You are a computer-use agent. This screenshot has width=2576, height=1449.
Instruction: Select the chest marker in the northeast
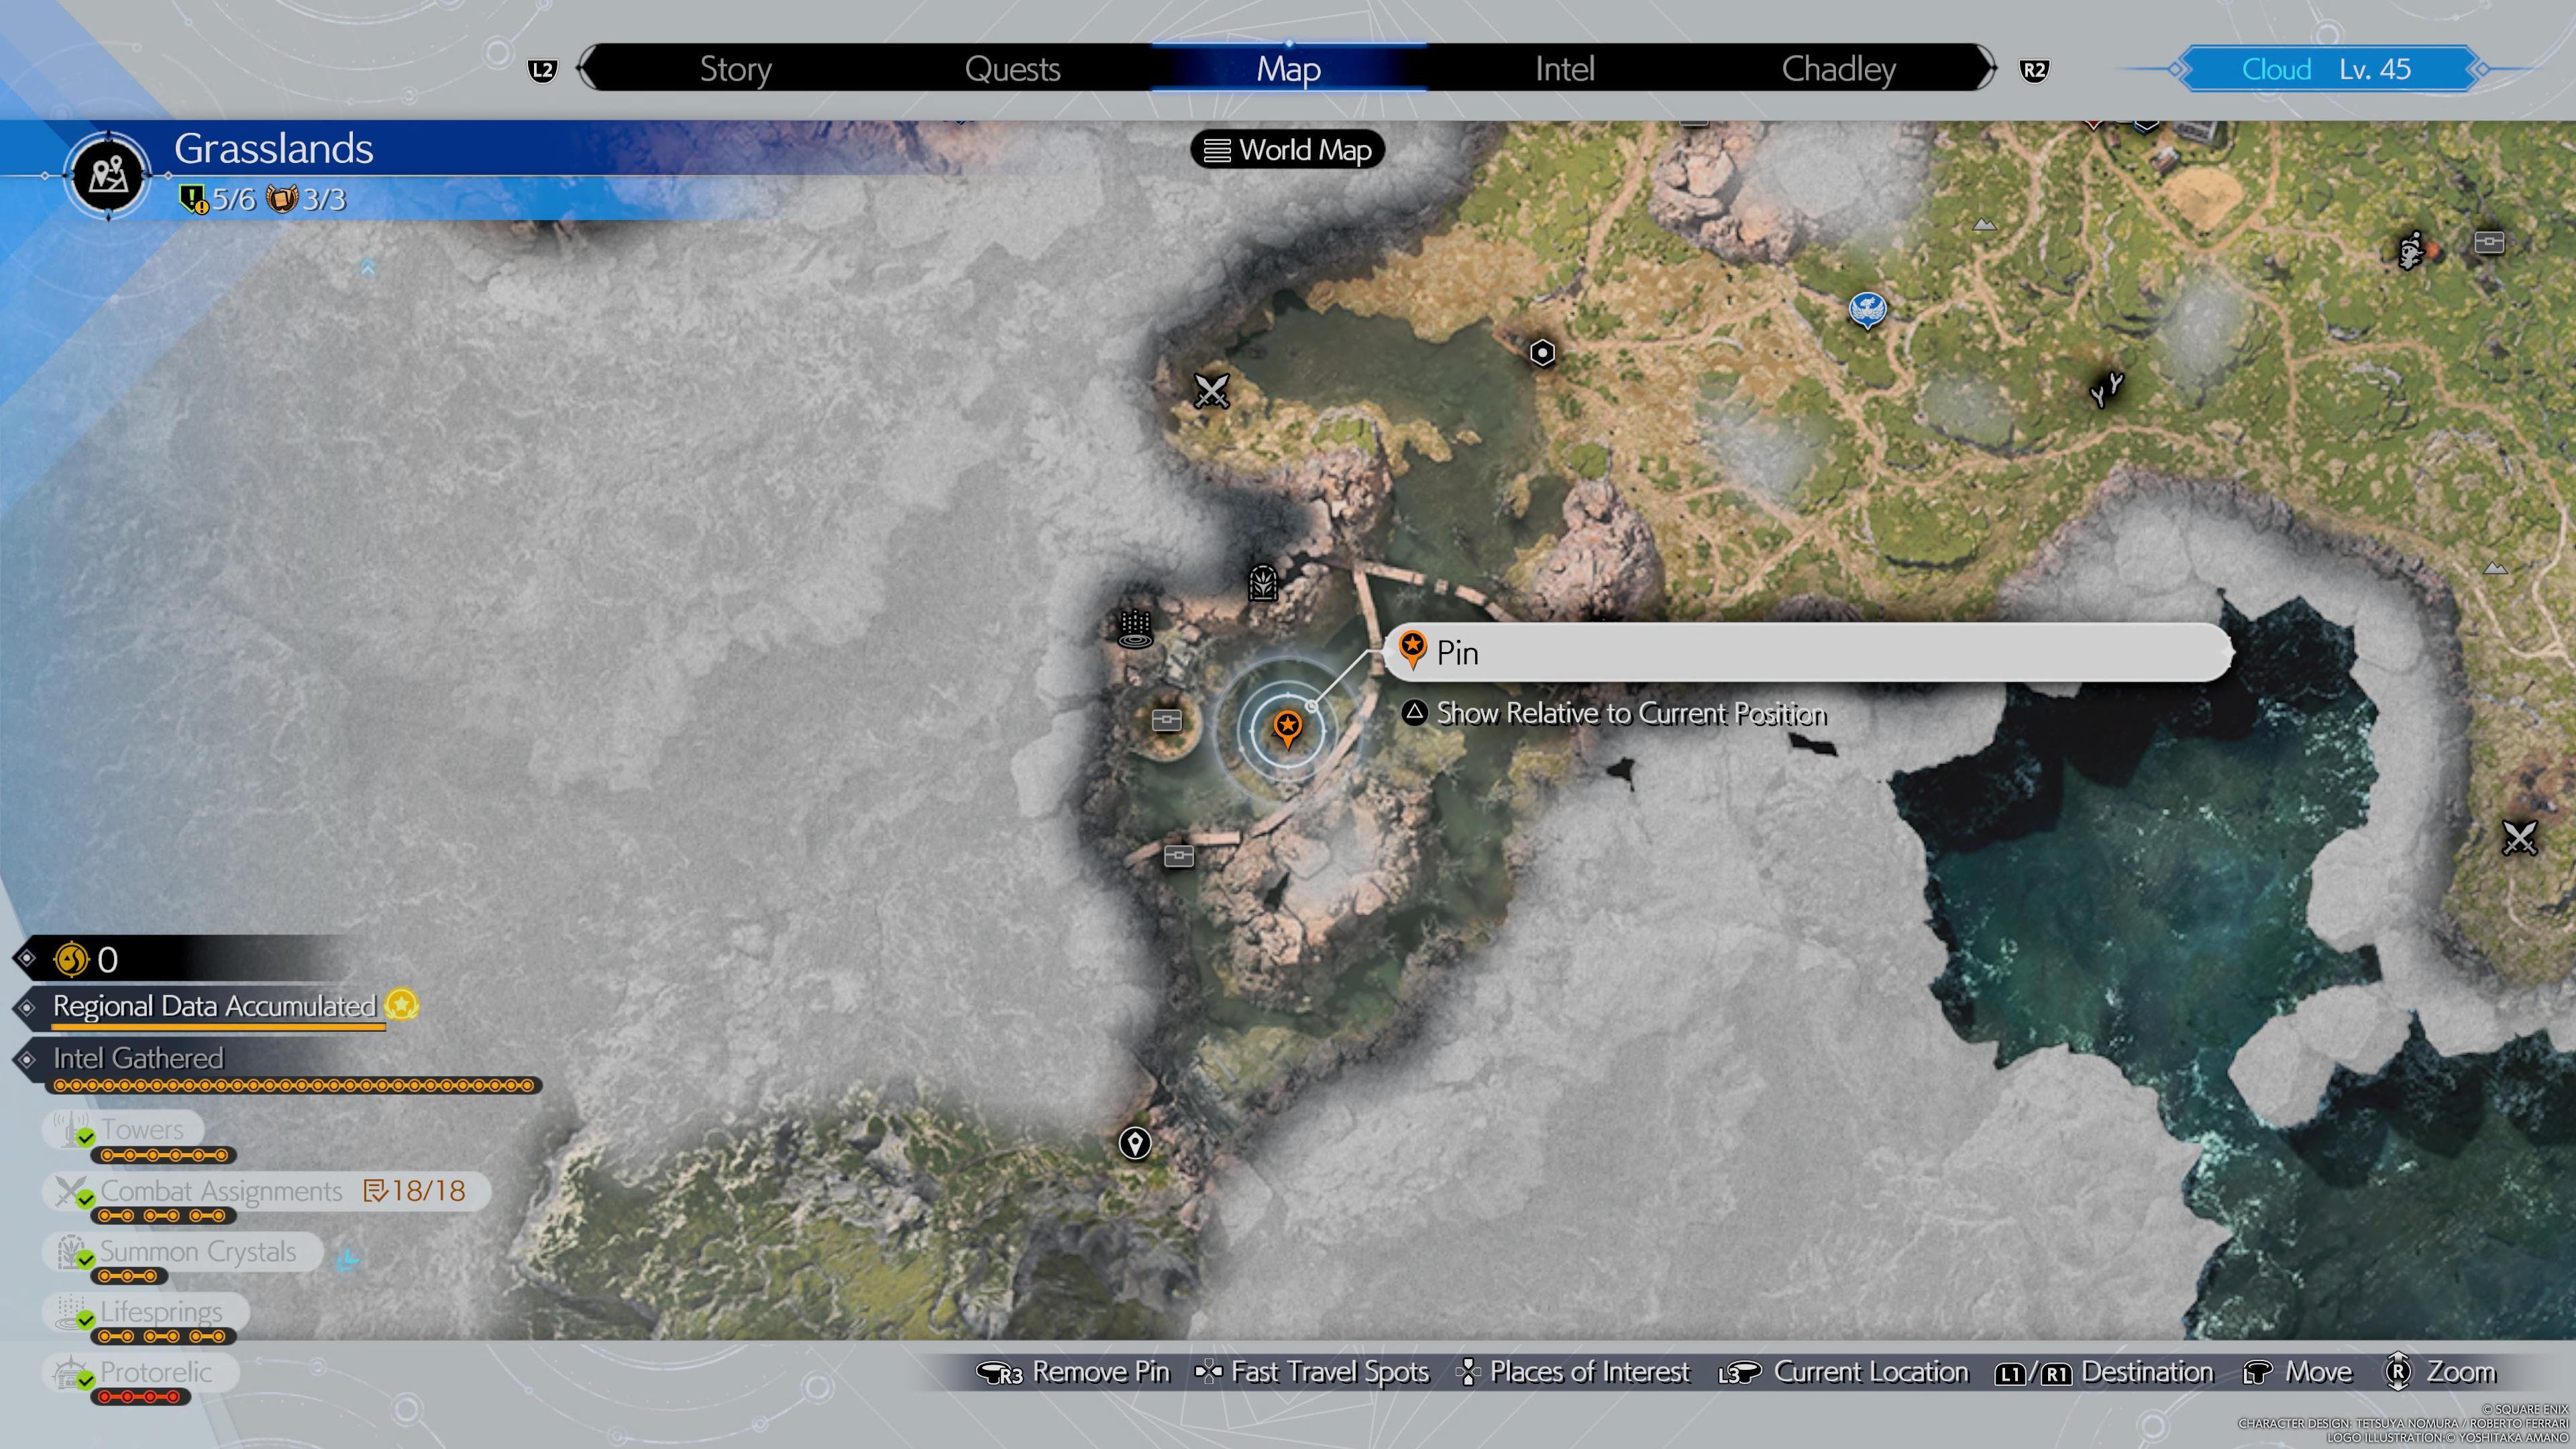2489,242
